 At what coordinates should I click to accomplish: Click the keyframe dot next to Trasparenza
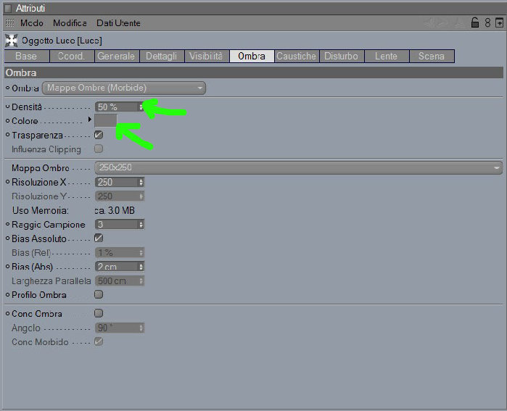pos(7,135)
